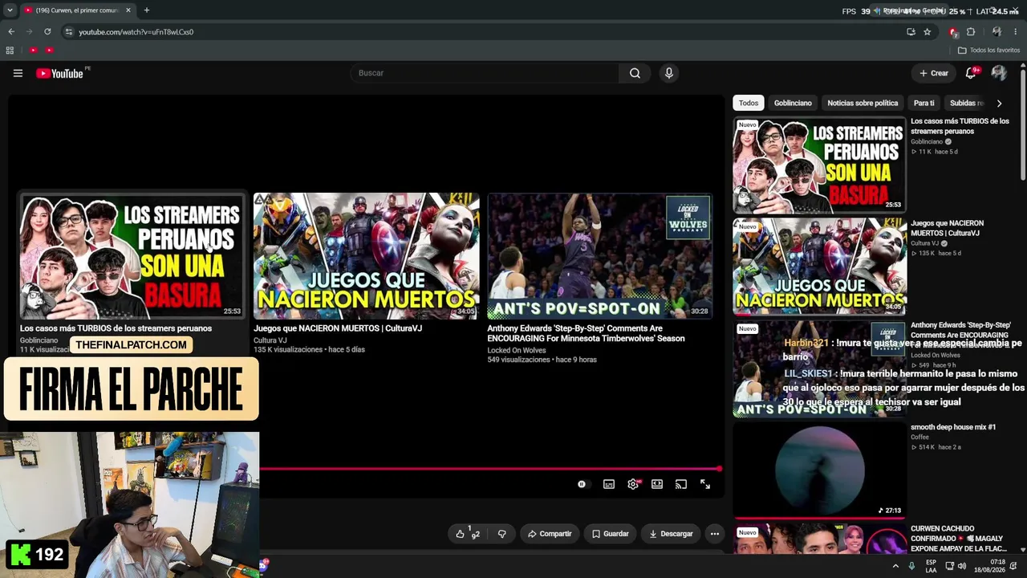Open the bookmarks bar apps grid
This screenshot has width=1027, height=578.
(10, 51)
